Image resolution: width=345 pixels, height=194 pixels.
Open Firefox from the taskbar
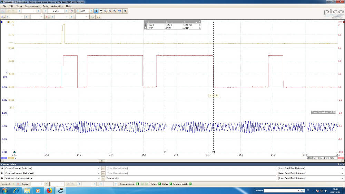coord(49,190)
